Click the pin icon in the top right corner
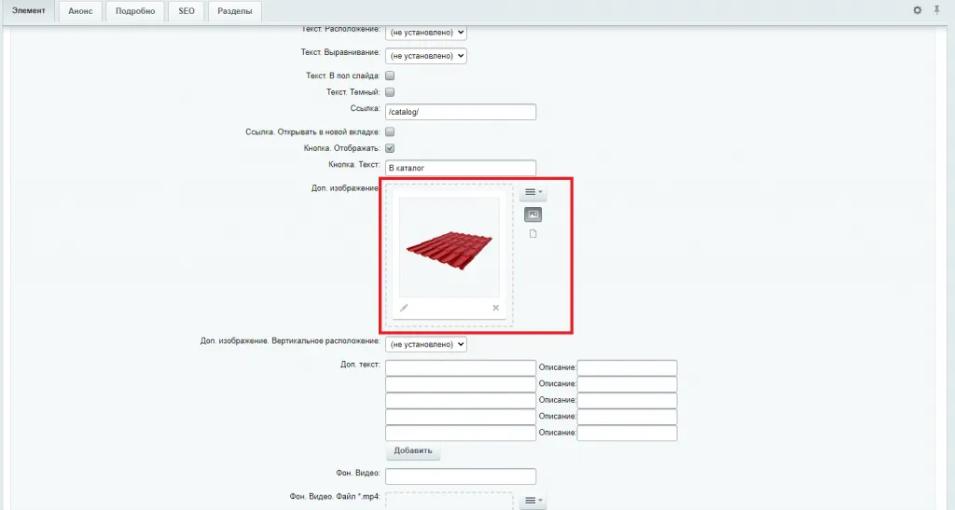 (936, 10)
